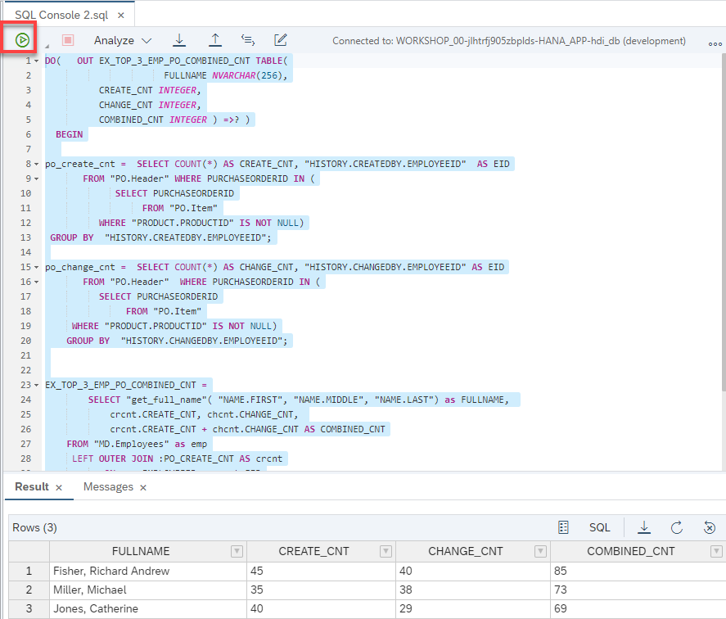
Task: Place cursor on po_change_cnt at line 15
Action: [80, 268]
